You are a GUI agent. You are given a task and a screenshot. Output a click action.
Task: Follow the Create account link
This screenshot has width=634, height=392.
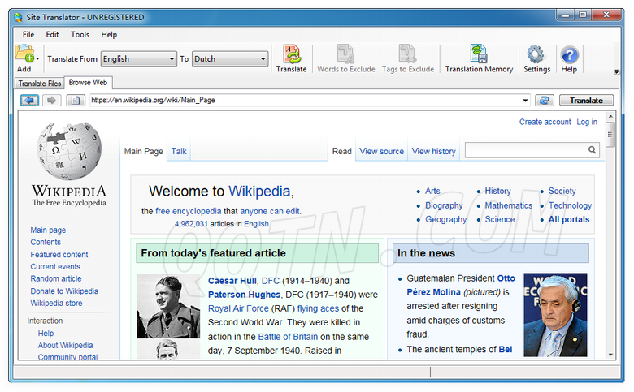click(545, 122)
